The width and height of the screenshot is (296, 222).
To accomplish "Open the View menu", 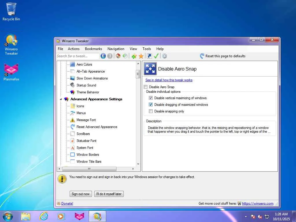I will pos(133,49).
